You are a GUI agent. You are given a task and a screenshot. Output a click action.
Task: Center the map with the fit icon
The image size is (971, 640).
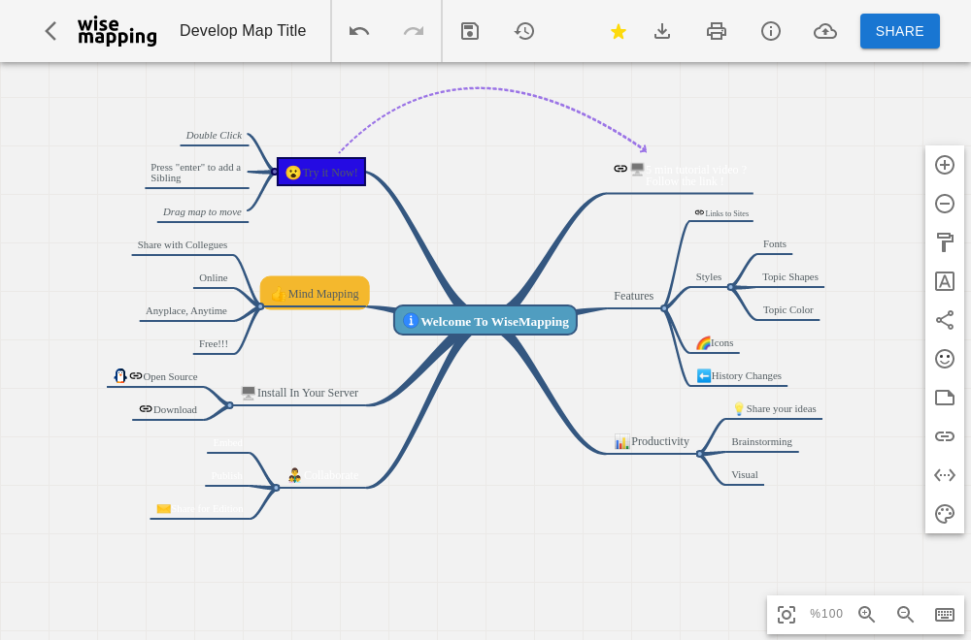point(787,615)
